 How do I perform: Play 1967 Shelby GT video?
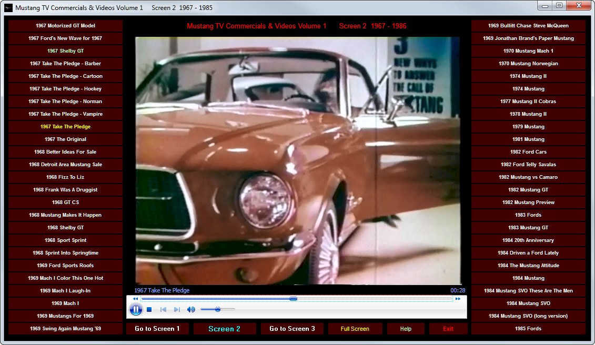[65, 51]
